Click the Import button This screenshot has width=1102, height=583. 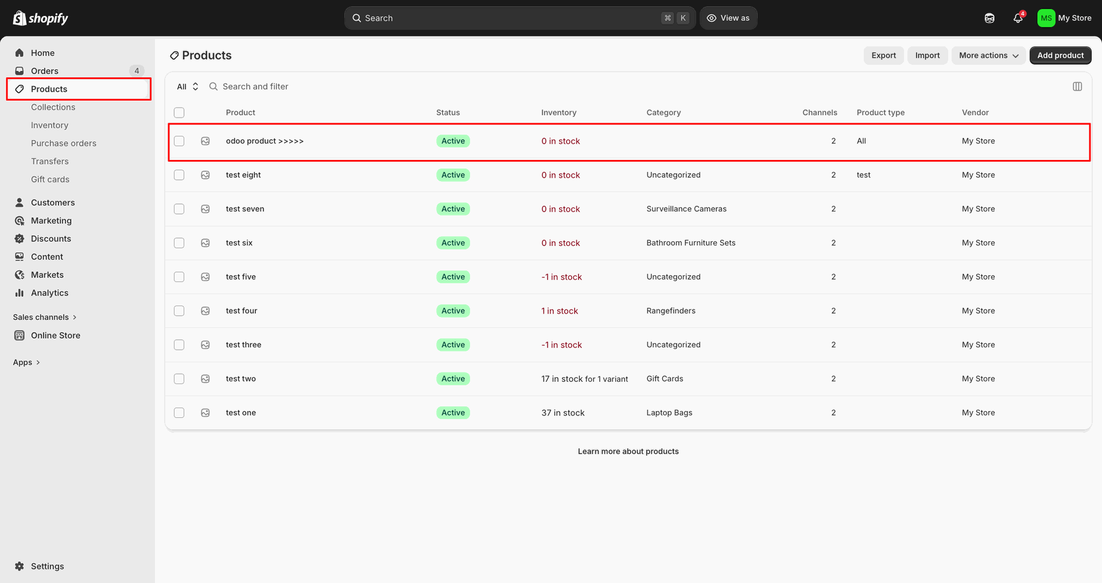point(928,56)
